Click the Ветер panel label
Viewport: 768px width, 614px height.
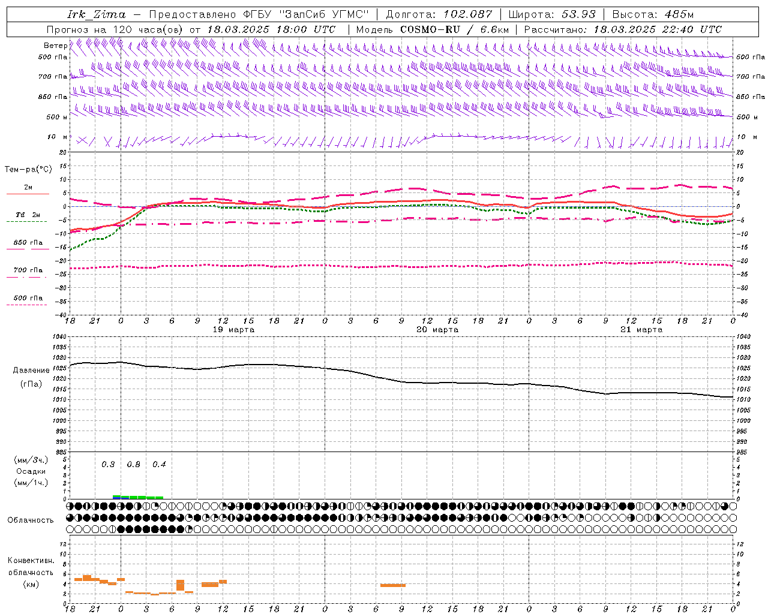(x=55, y=46)
